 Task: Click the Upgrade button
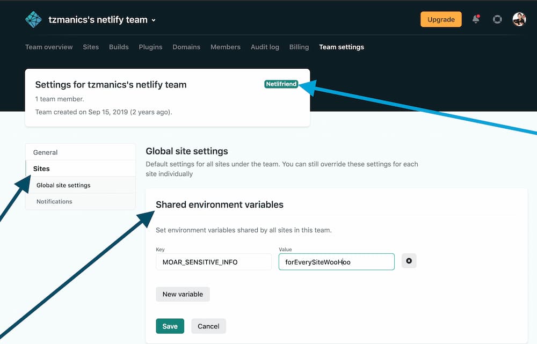pos(441,19)
